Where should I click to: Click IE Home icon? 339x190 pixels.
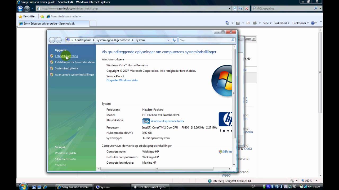pyautogui.click(x=227, y=23)
